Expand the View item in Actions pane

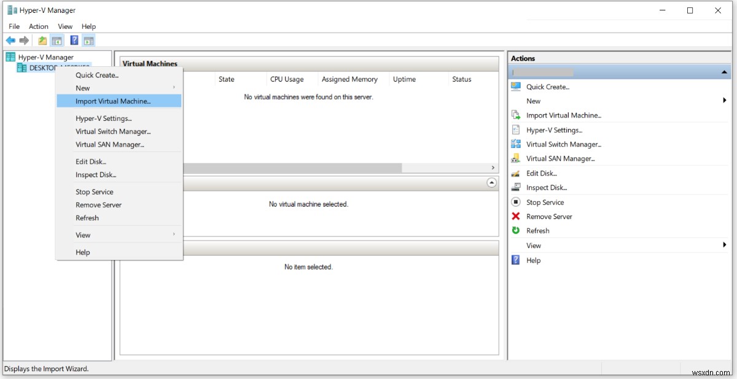click(x=533, y=245)
